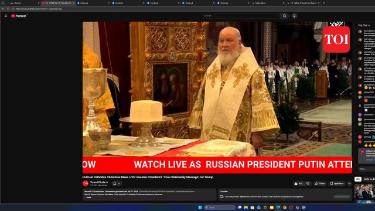Open the recommended video thumbnail

pos(364,192)
